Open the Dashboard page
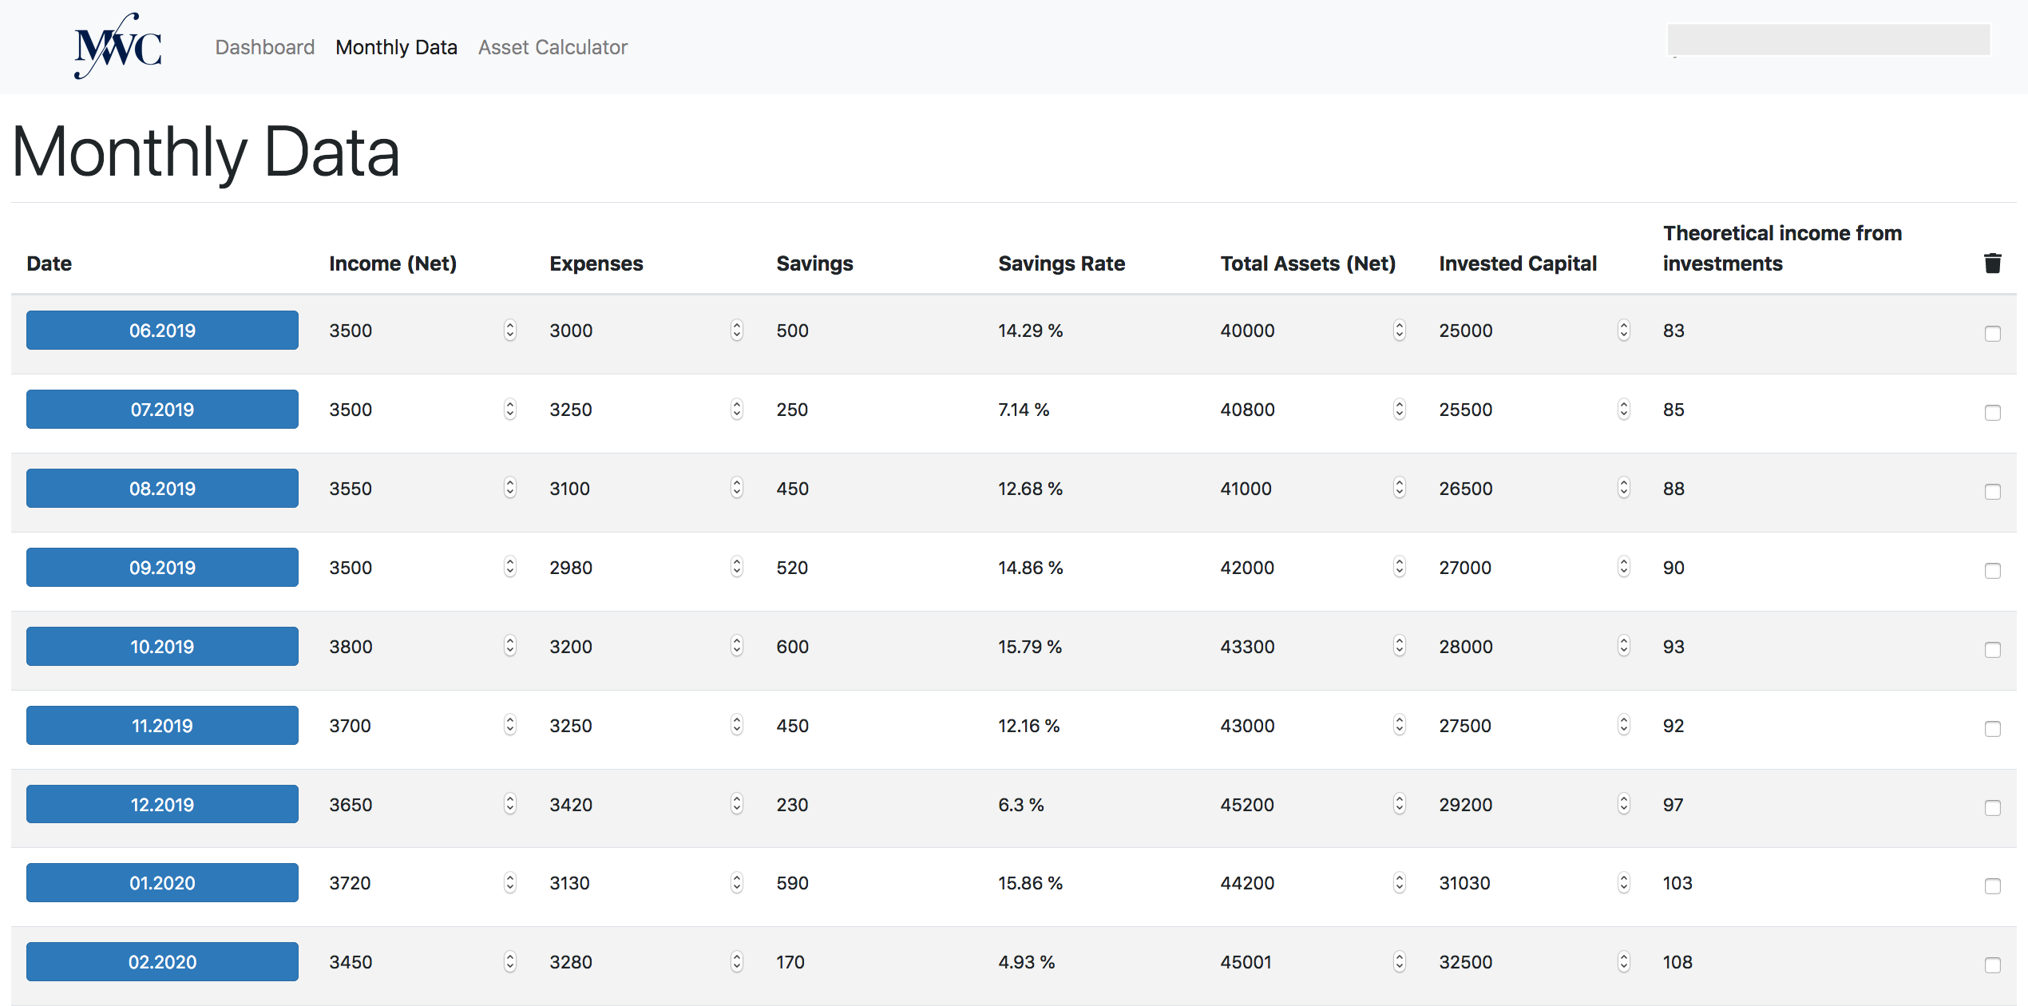Screen dimensions: 2028x1006 tap(265, 47)
